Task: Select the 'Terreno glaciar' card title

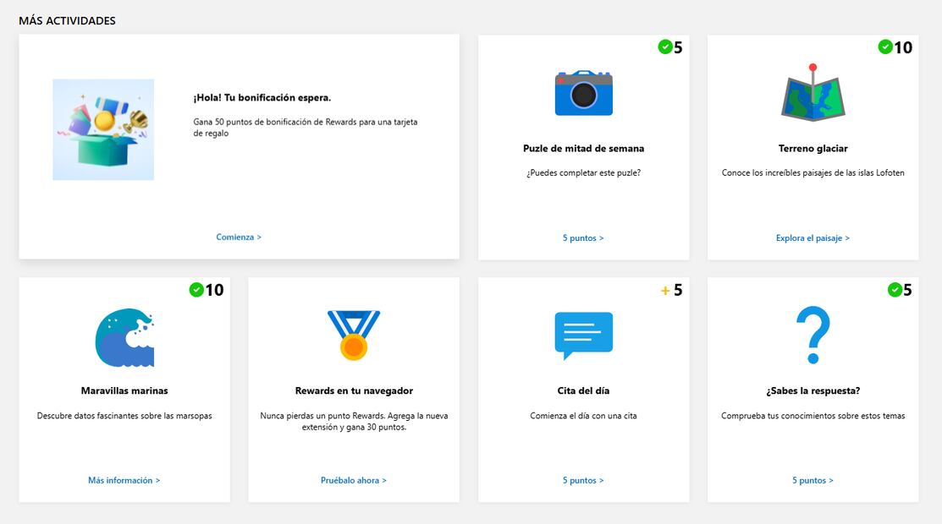Action: (813, 149)
